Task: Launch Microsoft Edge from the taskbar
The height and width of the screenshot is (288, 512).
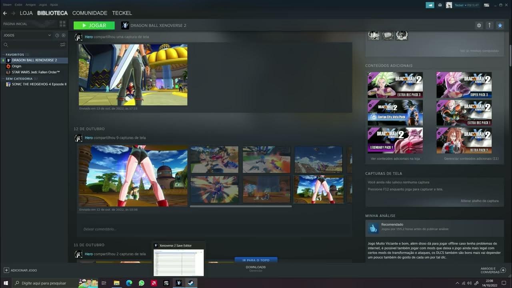Action: 129,283
